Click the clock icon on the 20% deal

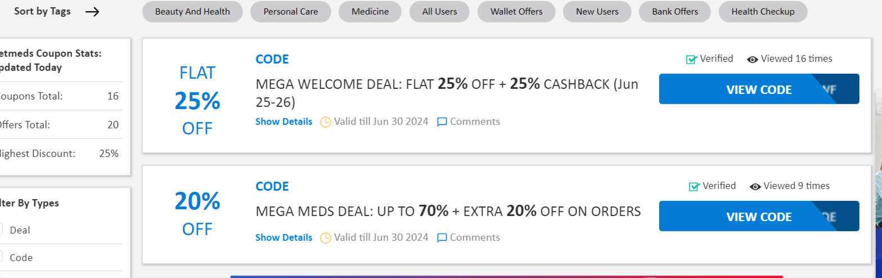pyautogui.click(x=326, y=237)
